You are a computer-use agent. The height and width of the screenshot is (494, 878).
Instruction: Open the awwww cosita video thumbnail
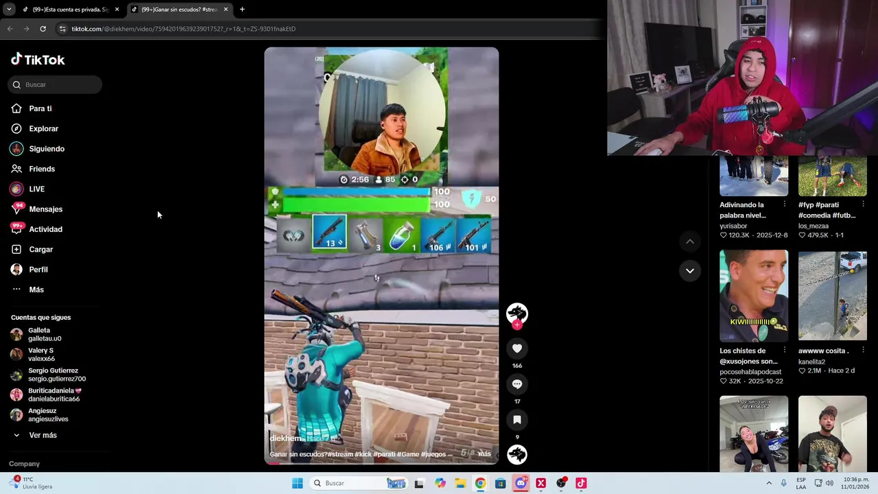pos(833,296)
